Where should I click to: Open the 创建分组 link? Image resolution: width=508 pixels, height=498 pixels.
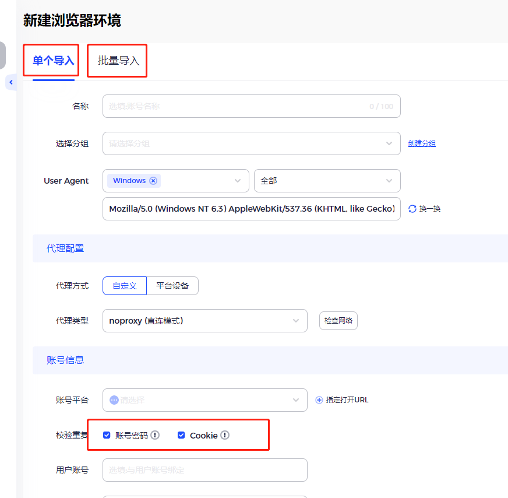click(x=422, y=143)
